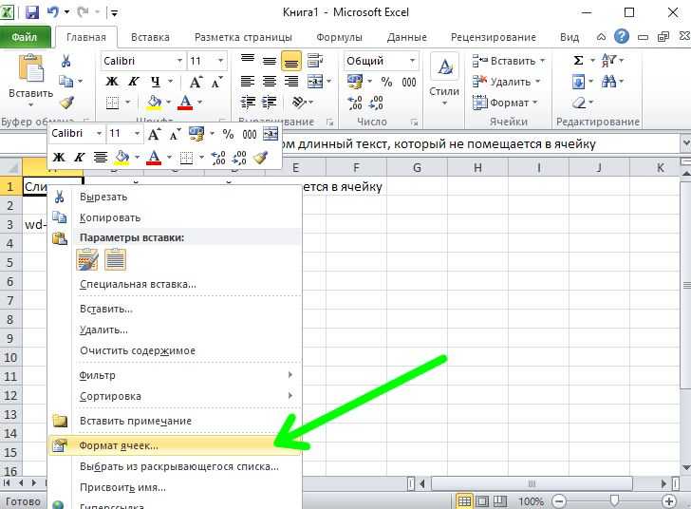This screenshot has height=509, width=691.
Task: Open the Общий number format dropdown
Action: (x=413, y=61)
